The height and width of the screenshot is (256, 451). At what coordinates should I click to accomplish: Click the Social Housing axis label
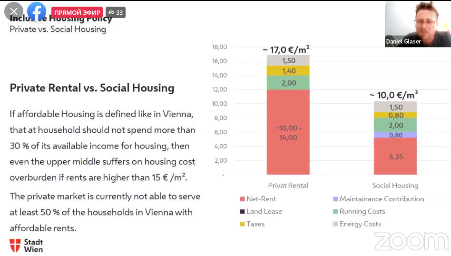click(395, 186)
